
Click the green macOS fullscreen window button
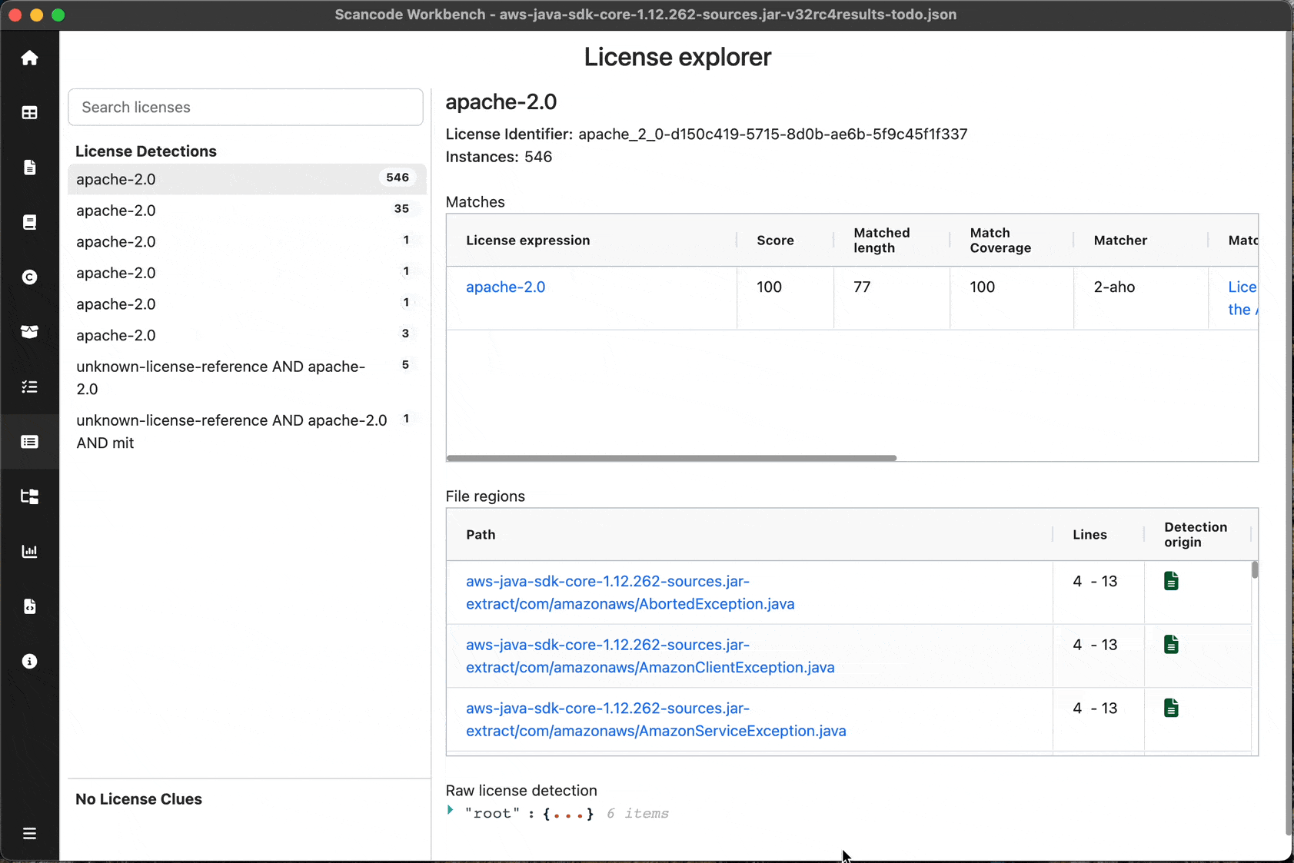click(x=58, y=15)
